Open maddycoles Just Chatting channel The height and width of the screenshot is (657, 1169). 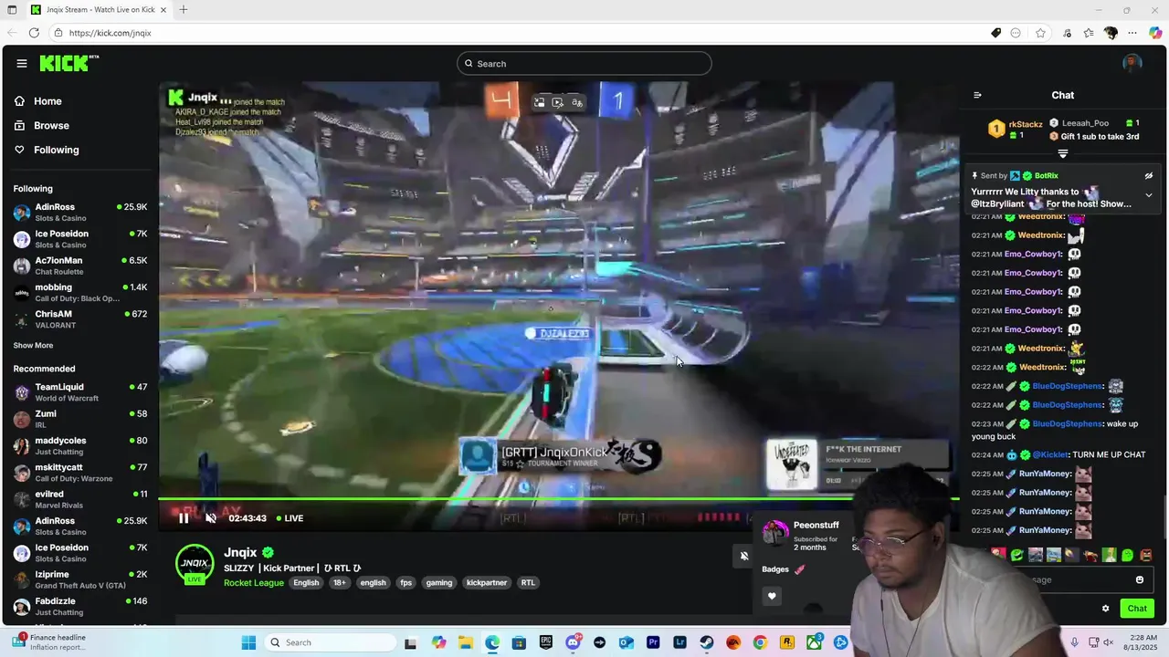80,445
